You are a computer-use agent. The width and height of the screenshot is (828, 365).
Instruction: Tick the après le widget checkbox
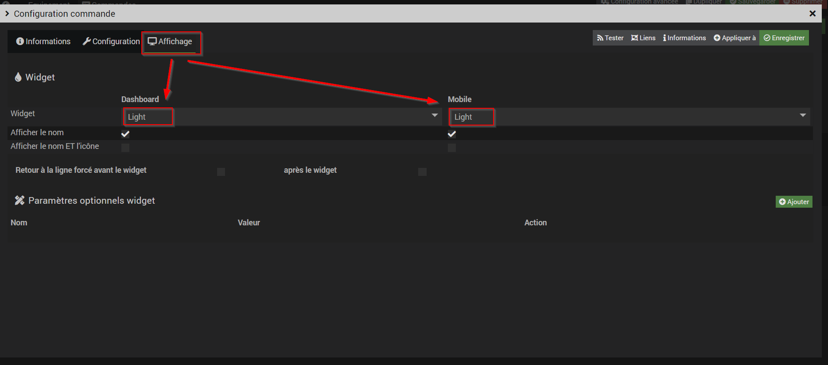click(422, 171)
